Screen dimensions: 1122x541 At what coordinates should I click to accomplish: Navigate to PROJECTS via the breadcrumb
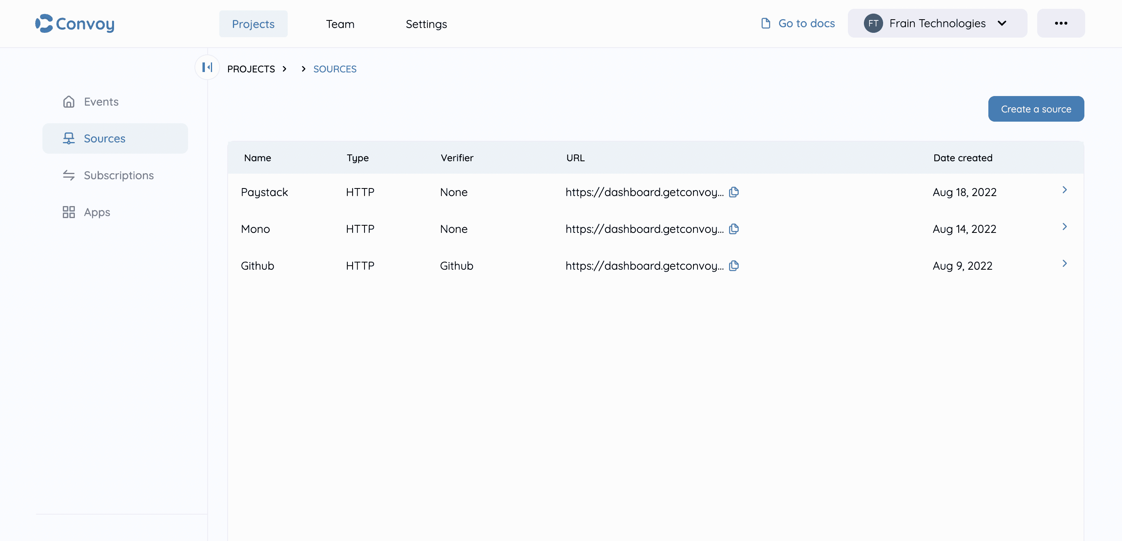pyautogui.click(x=251, y=69)
